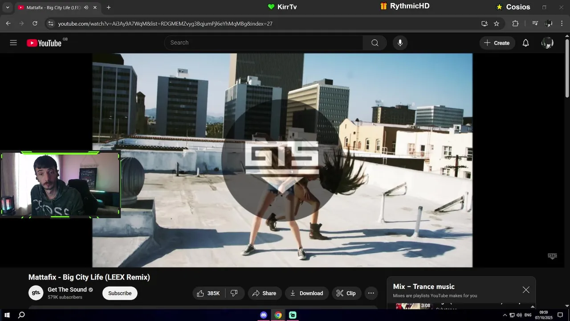Like the video with thumbs up
The height and width of the screenshot is (321, 570).
(x=208, y=293)
